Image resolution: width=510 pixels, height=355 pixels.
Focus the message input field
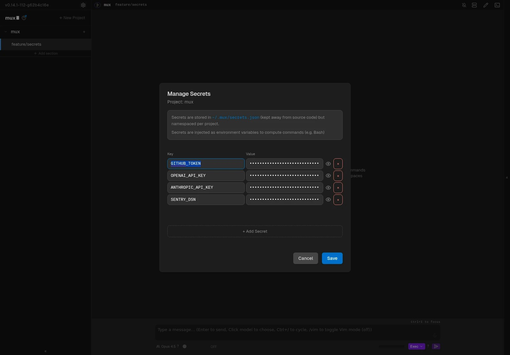[296, 330]
